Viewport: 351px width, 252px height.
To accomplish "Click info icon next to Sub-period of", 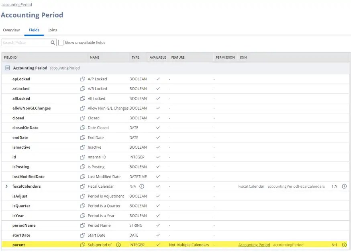I will [x=118, y=245].
